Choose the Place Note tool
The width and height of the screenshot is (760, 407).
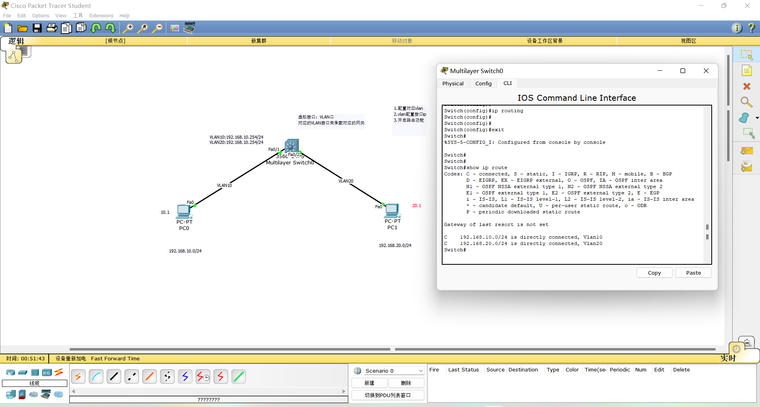click(x=747, y=71)
